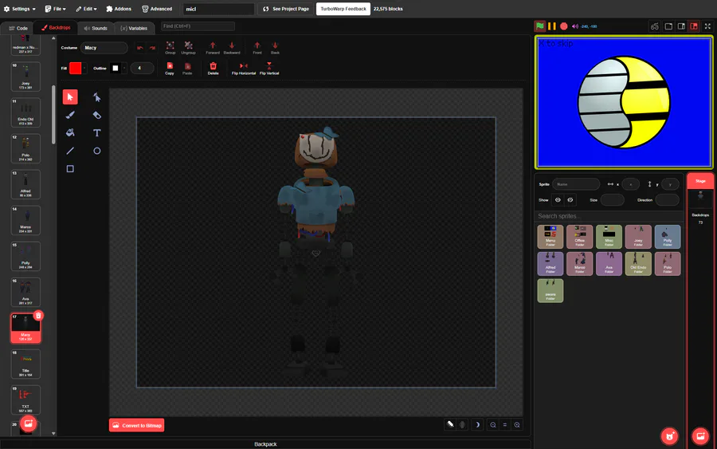Undo the last paint edit
Viewport: 717px width, 449px height.
(140, 48)
